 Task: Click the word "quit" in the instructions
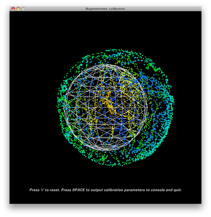click(177, 190)
